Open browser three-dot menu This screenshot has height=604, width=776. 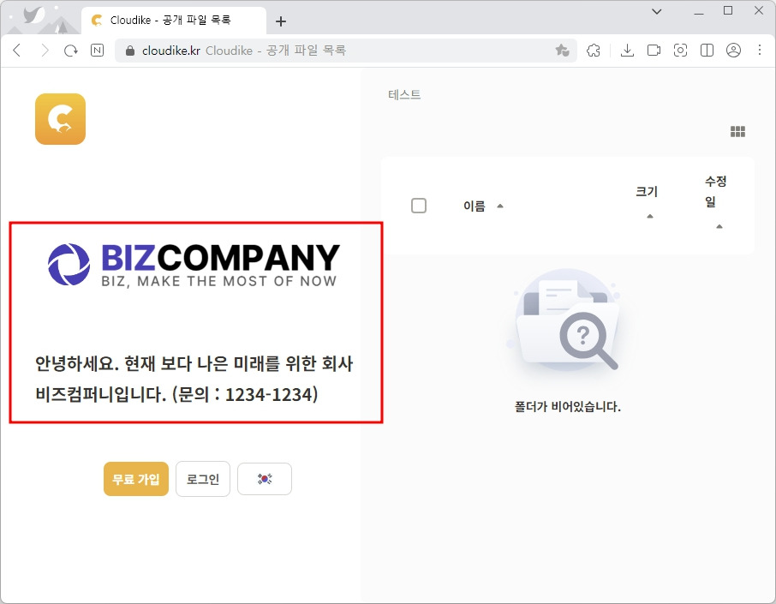click(x=760, y=50)
